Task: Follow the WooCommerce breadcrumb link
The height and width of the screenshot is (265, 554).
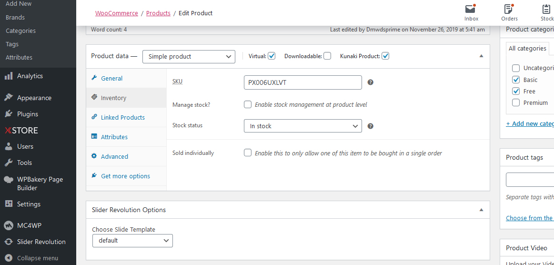Action: pos(117,13)
